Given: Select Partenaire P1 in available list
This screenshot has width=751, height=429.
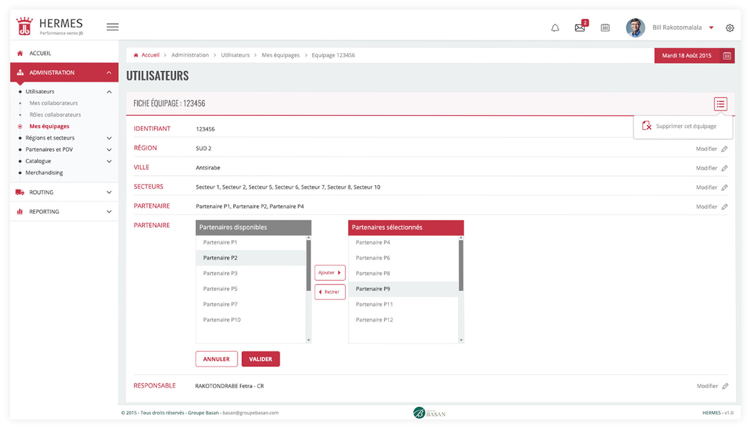Looking at the screenshot, I should [x=251, y=243].
